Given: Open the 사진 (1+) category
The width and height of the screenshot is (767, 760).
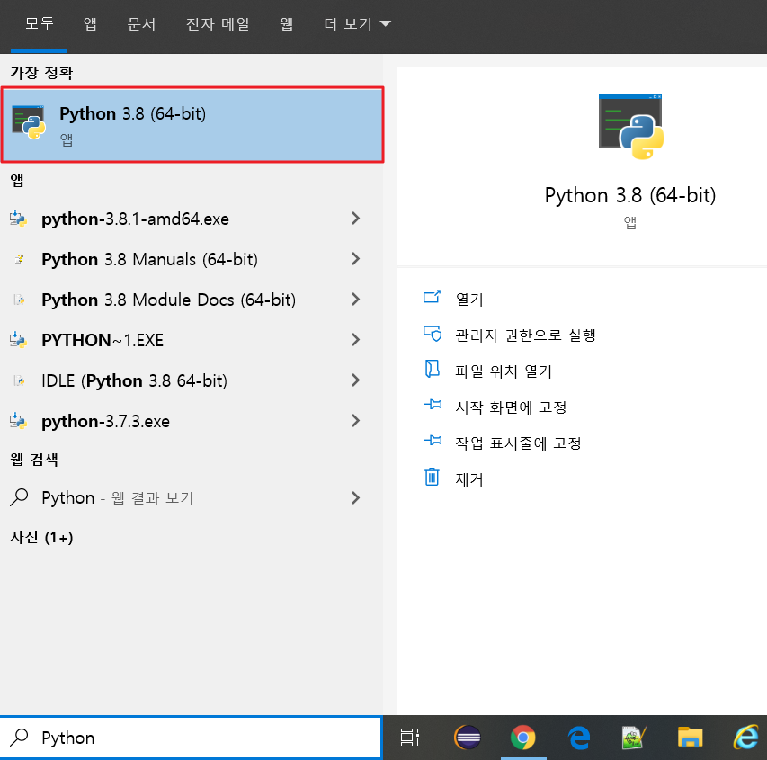Looking at the screenshot, I should tap(42, 537).
